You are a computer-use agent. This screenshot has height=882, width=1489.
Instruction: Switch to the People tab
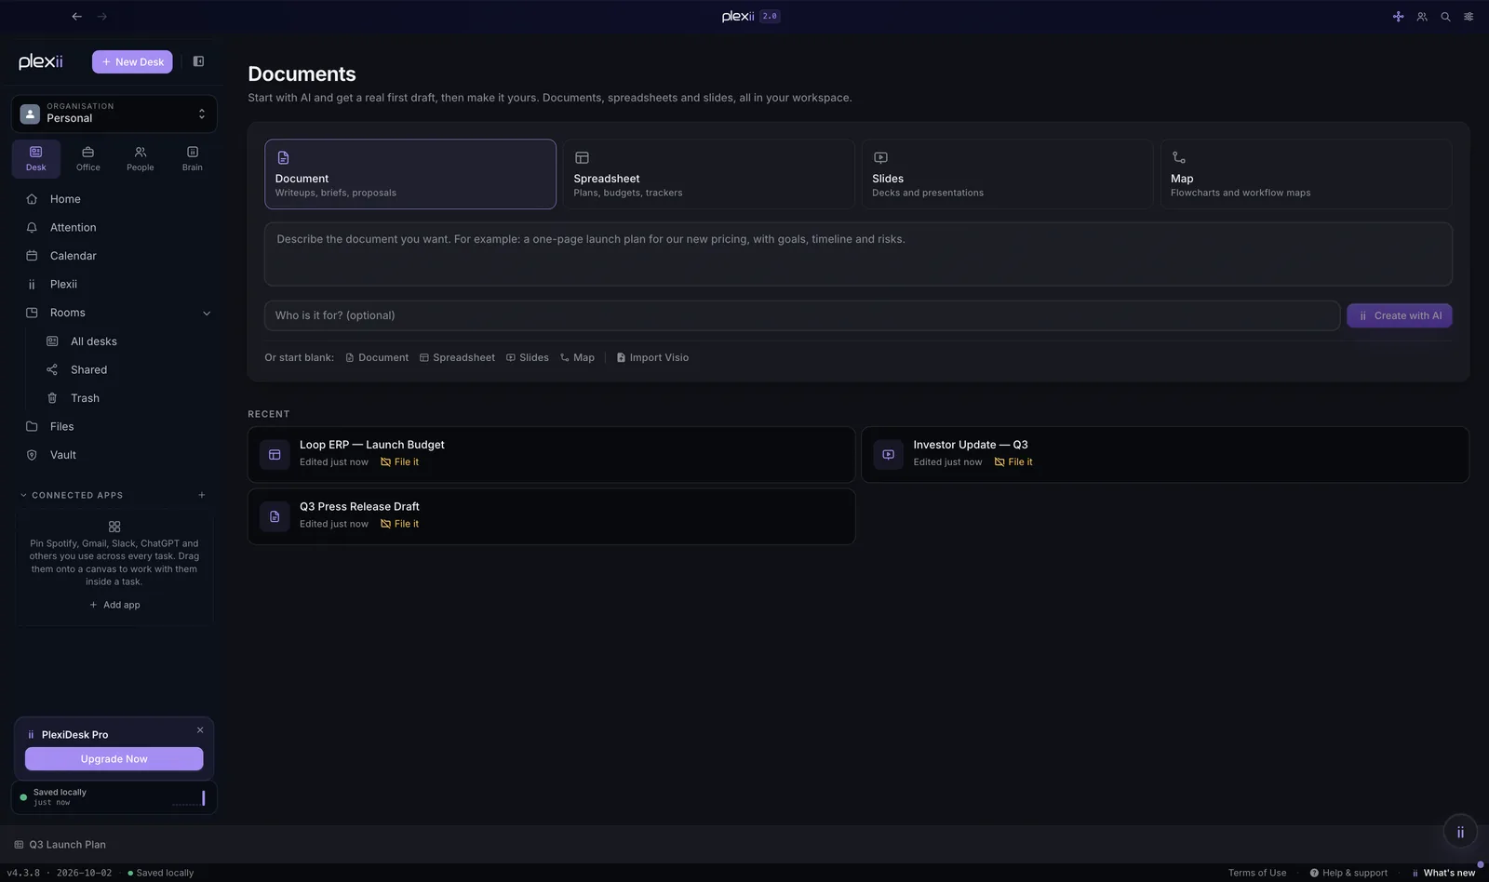(x=141, y=158)
